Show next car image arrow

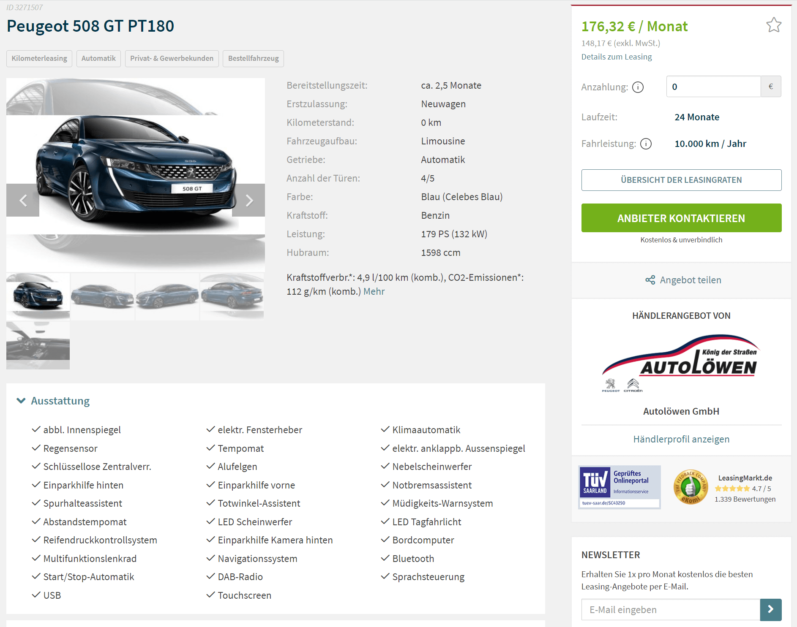249,200
